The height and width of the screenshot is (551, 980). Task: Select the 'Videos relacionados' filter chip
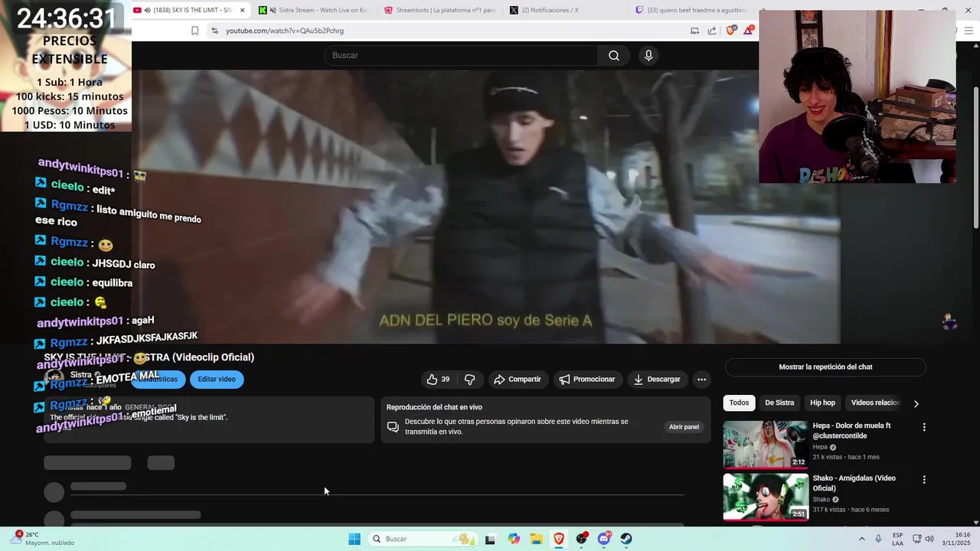pyautogui.click(x=875, y=403)
